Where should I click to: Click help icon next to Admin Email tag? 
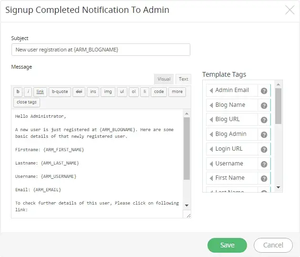click(x=264, y=91)
